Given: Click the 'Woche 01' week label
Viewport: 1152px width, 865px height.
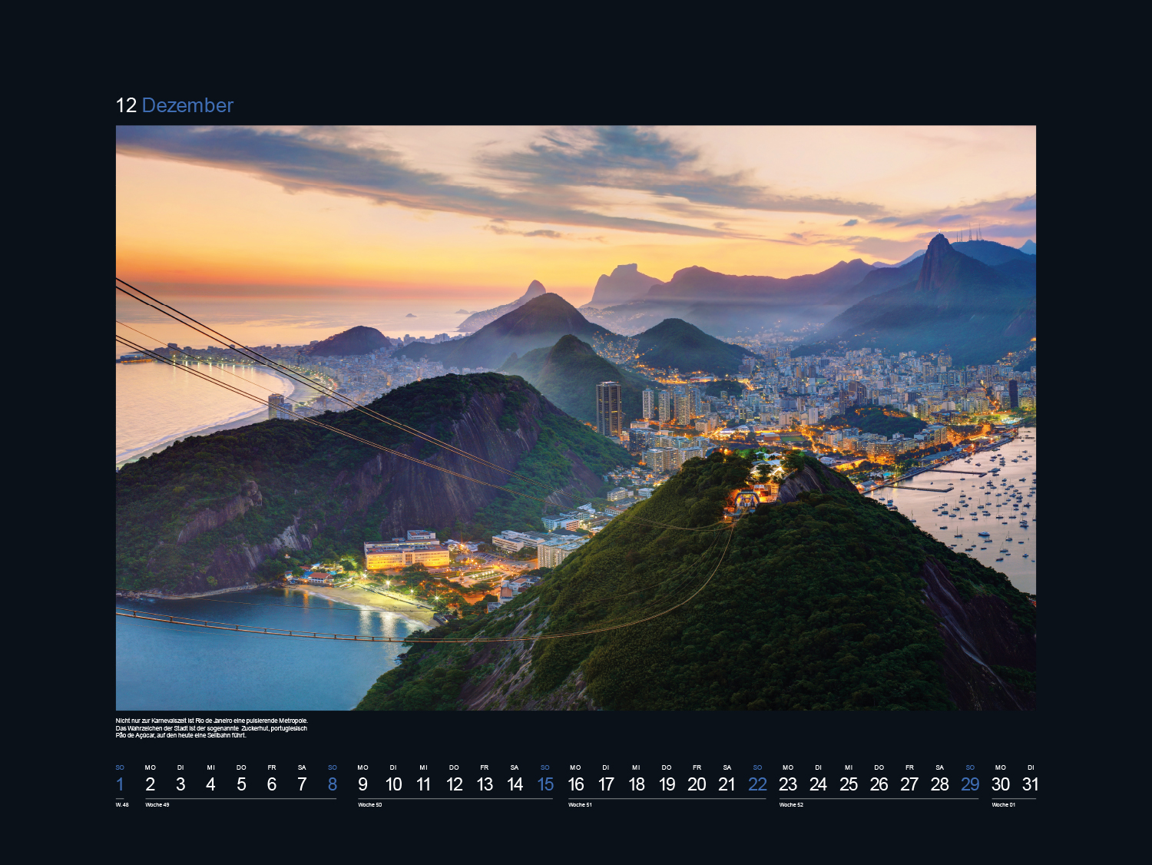Looking at the screenshot, I should pyautogui.click(x=1003, y=805).
